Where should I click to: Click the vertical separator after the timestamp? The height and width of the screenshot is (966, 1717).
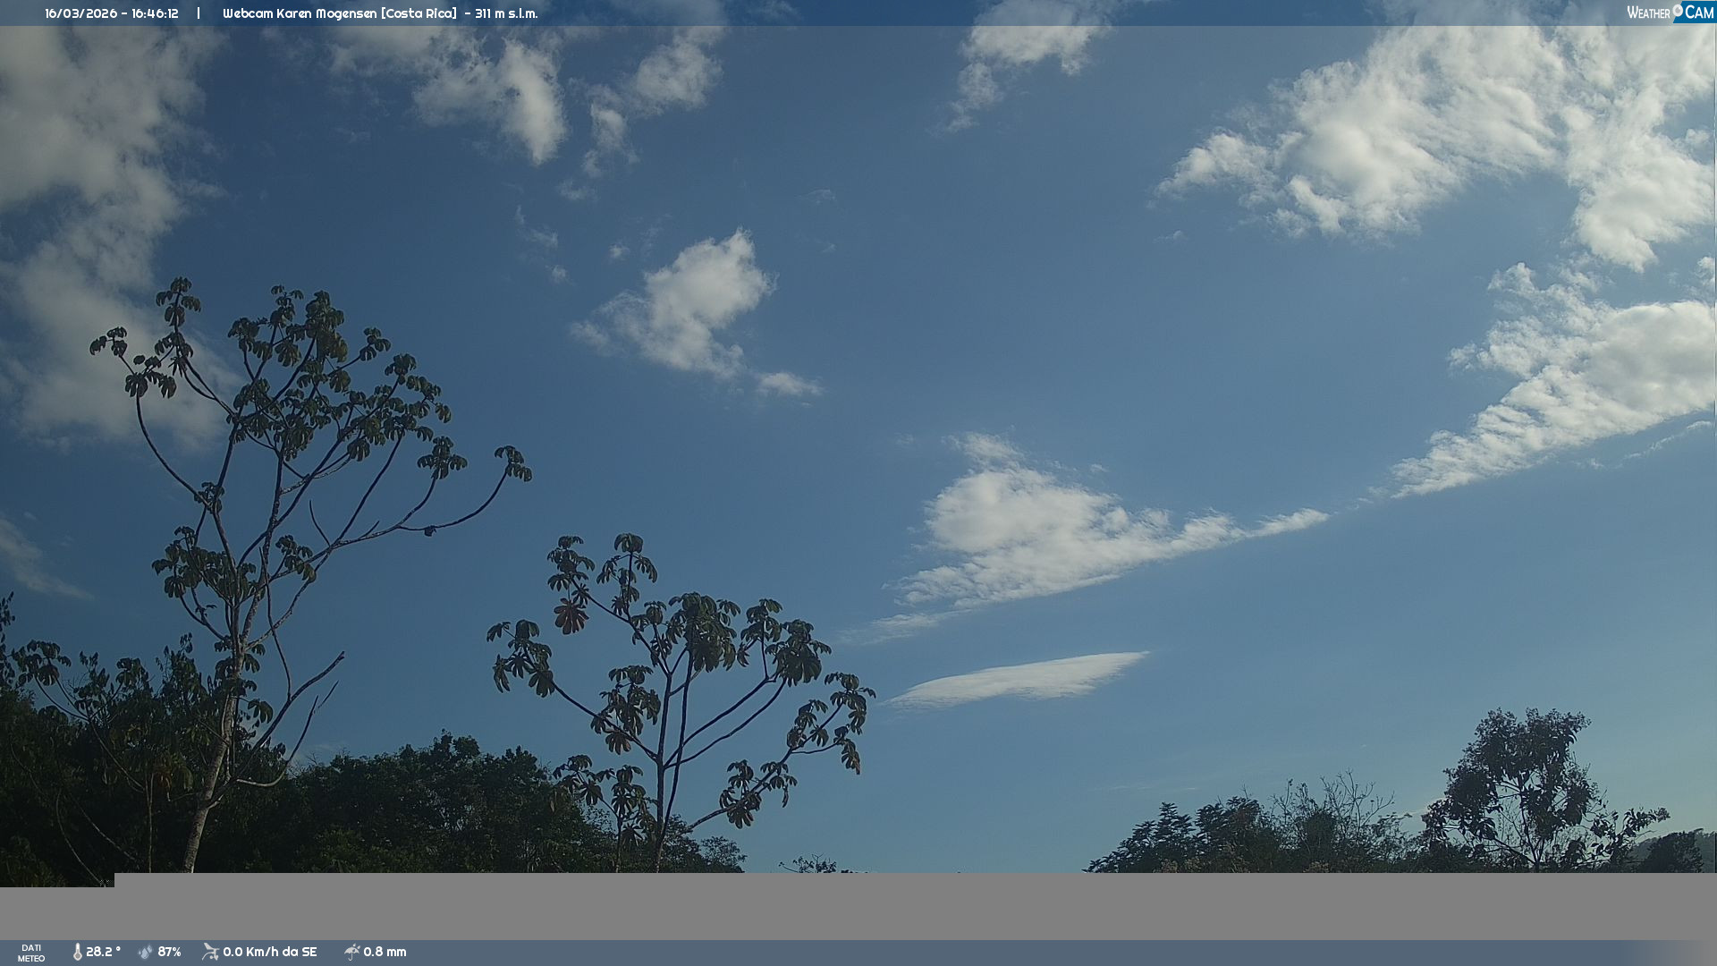[199, 13]
